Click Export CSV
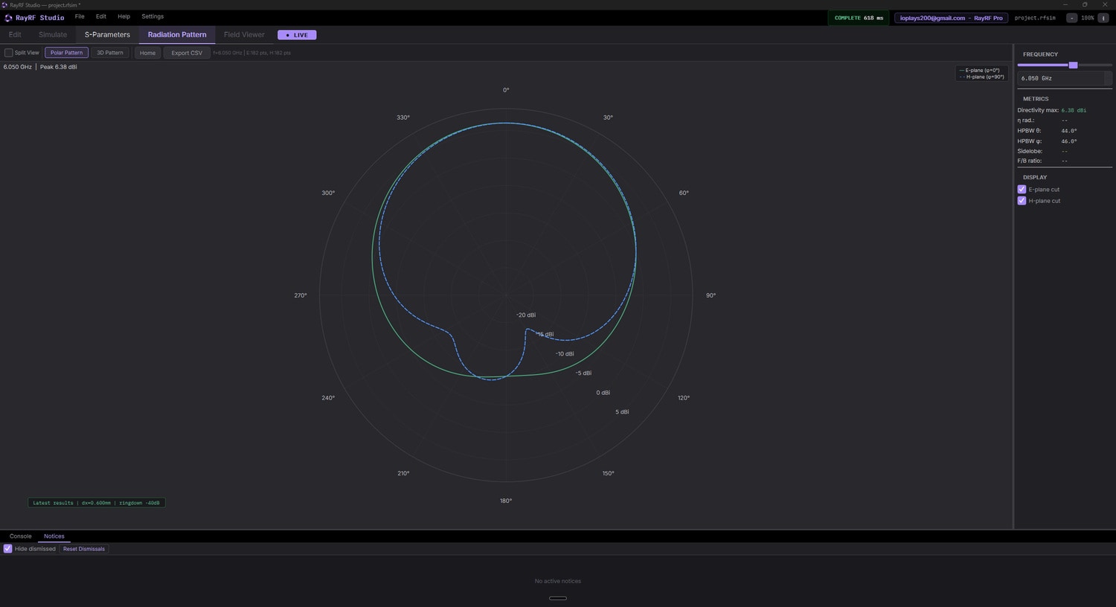Screen dimensions: 1116x607 pyautogui.click(x=187, y=53)
